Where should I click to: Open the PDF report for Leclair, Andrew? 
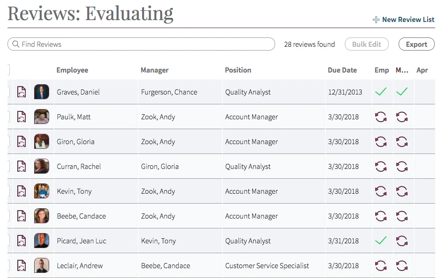[x=21, y=265]
